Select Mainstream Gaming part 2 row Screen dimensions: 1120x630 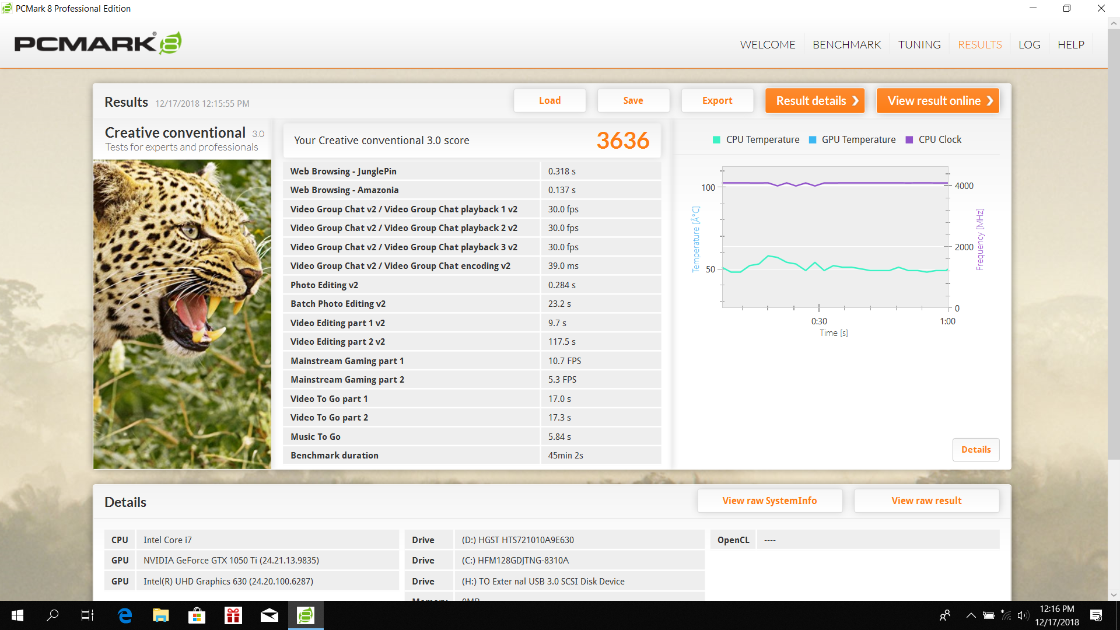[472, 380]
